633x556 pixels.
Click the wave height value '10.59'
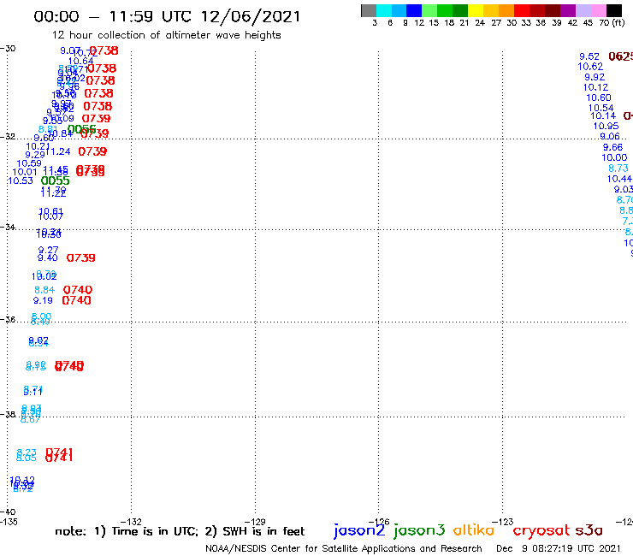29,163
